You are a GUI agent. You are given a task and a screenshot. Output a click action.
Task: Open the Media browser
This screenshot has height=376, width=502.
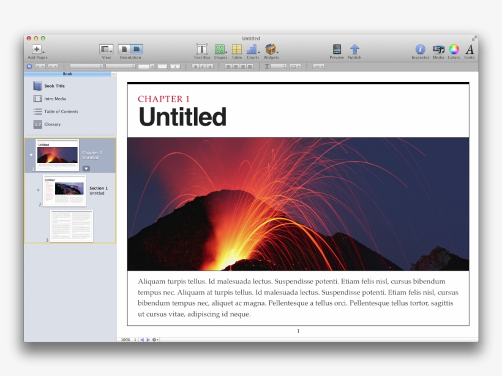click(438, 50)
